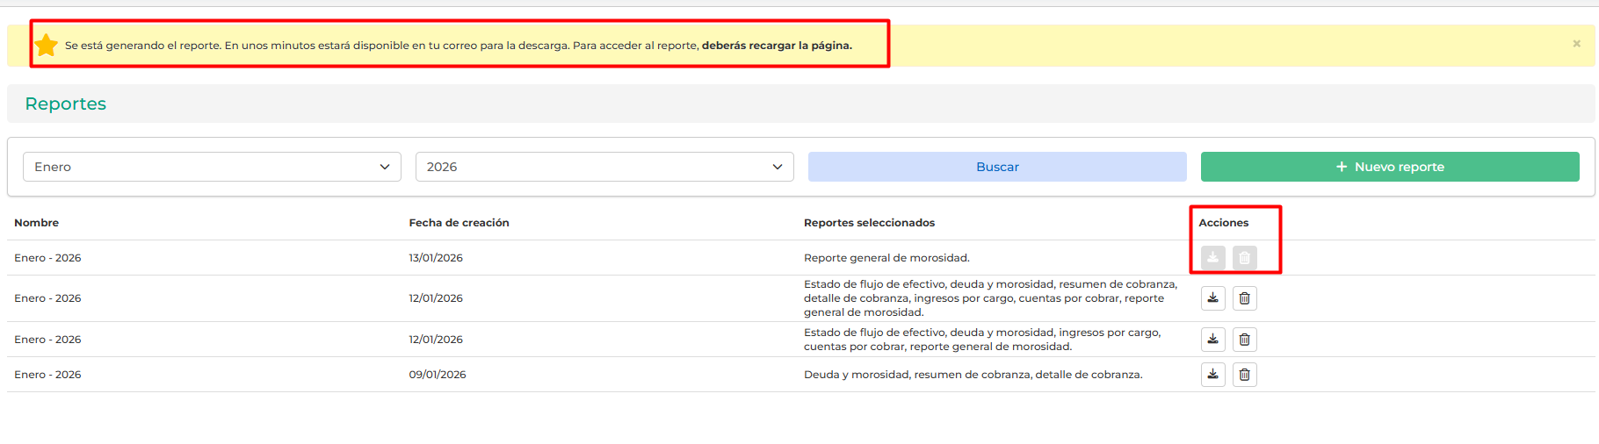Viewport: 1599px width, 444px height.
Task: Dismiss the yellow report-generating notification
Action: pyautogui.click(x=1576, y=44)
